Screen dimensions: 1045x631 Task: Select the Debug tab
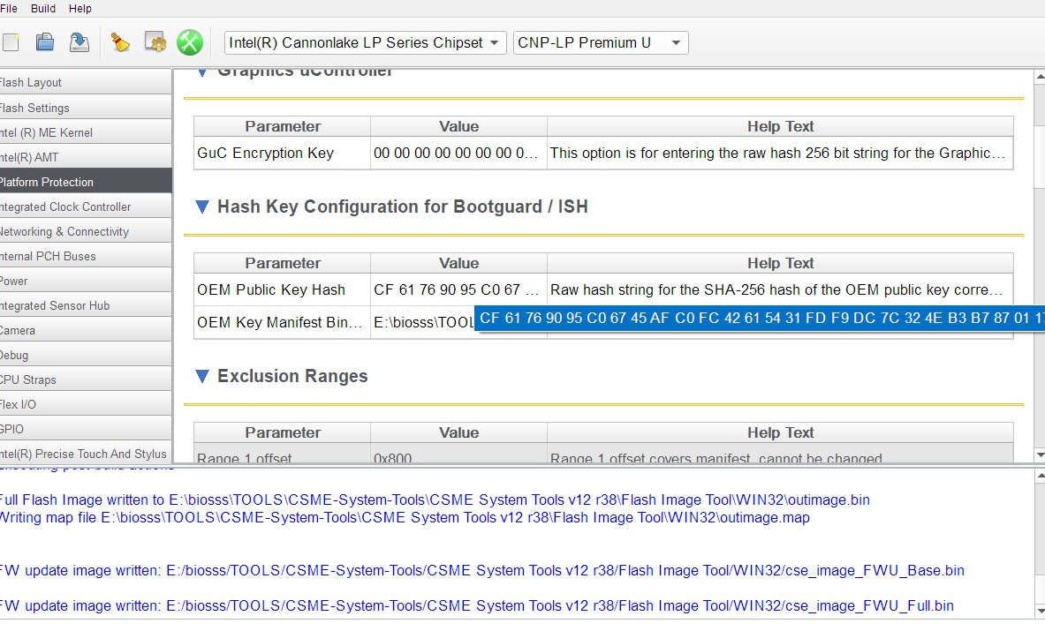86,355
